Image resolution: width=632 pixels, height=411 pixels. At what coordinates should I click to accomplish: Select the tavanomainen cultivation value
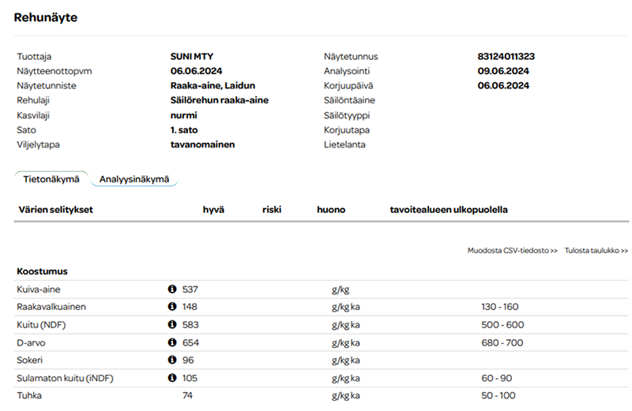(x=202, y=144)
